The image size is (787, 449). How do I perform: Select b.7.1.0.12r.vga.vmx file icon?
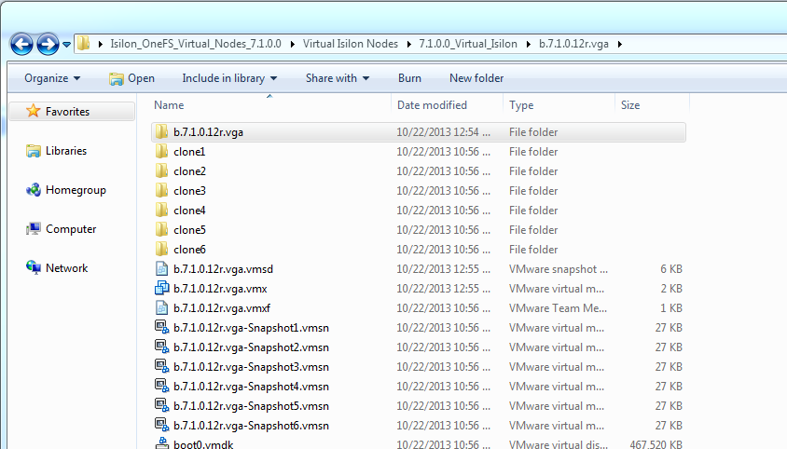[161, 289]
